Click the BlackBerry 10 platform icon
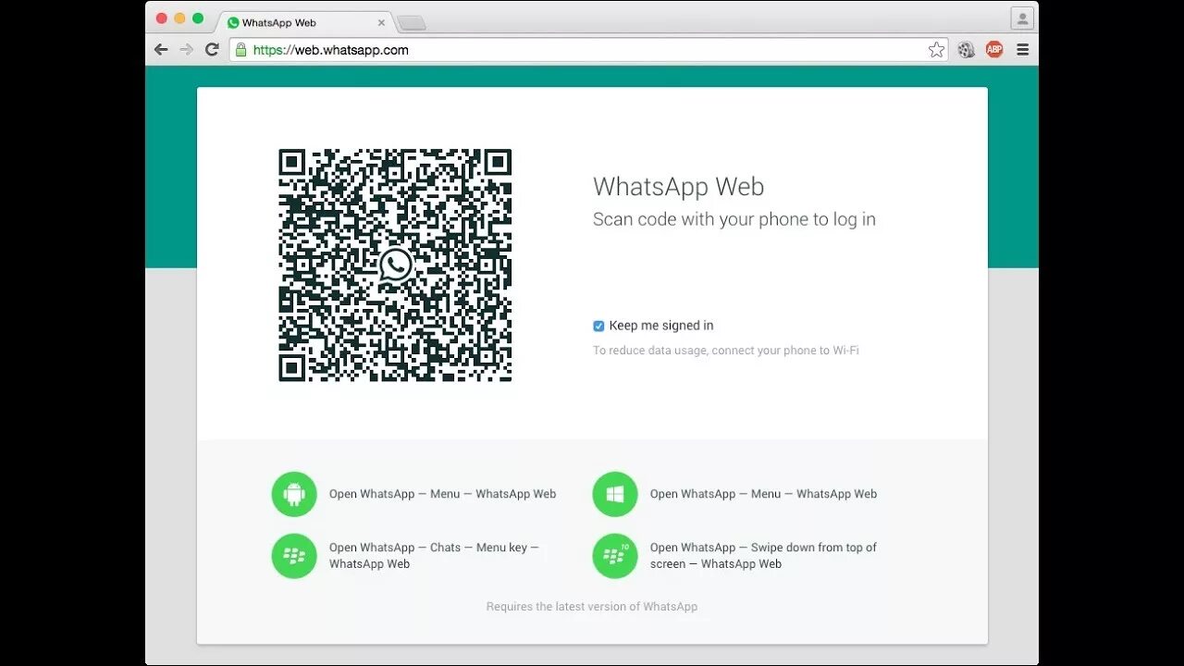 [x=615, y=556]
